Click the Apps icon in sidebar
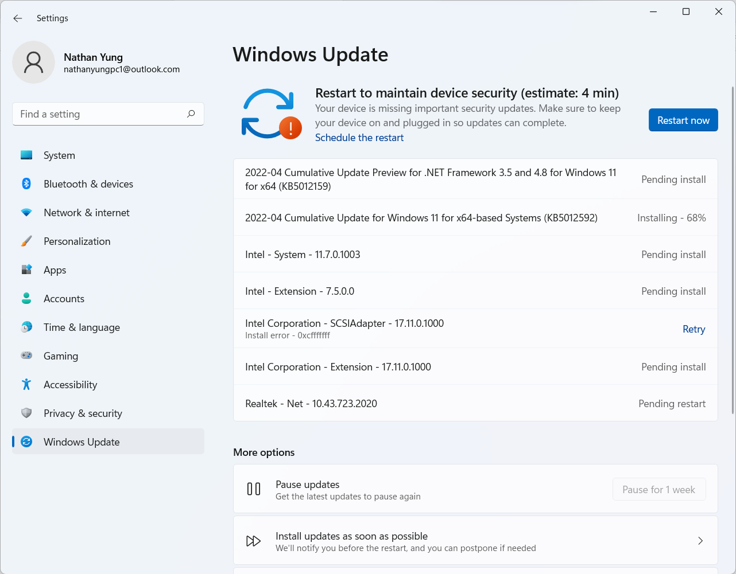Image resolution: width=736 pixels, height=574 pixels. [26, 270]
